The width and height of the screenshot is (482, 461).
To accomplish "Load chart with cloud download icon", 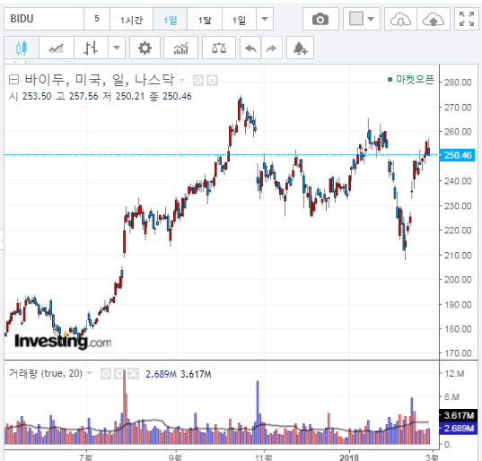I will (400, 19).
